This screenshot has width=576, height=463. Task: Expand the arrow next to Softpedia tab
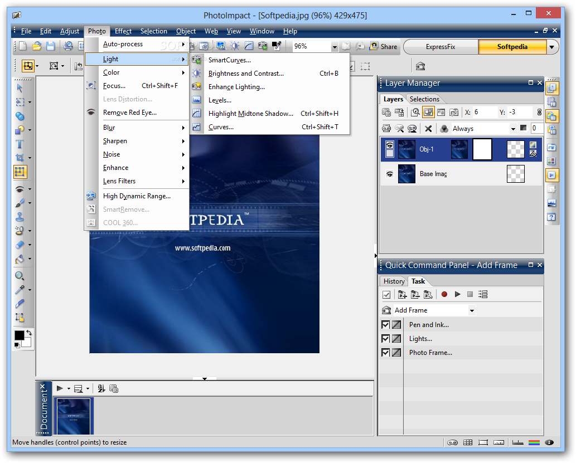(x=551, y=47)
